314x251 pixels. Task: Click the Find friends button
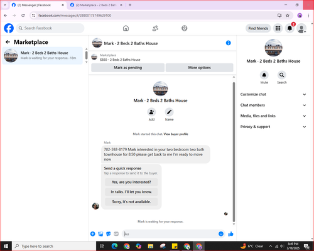pos(258,28)
